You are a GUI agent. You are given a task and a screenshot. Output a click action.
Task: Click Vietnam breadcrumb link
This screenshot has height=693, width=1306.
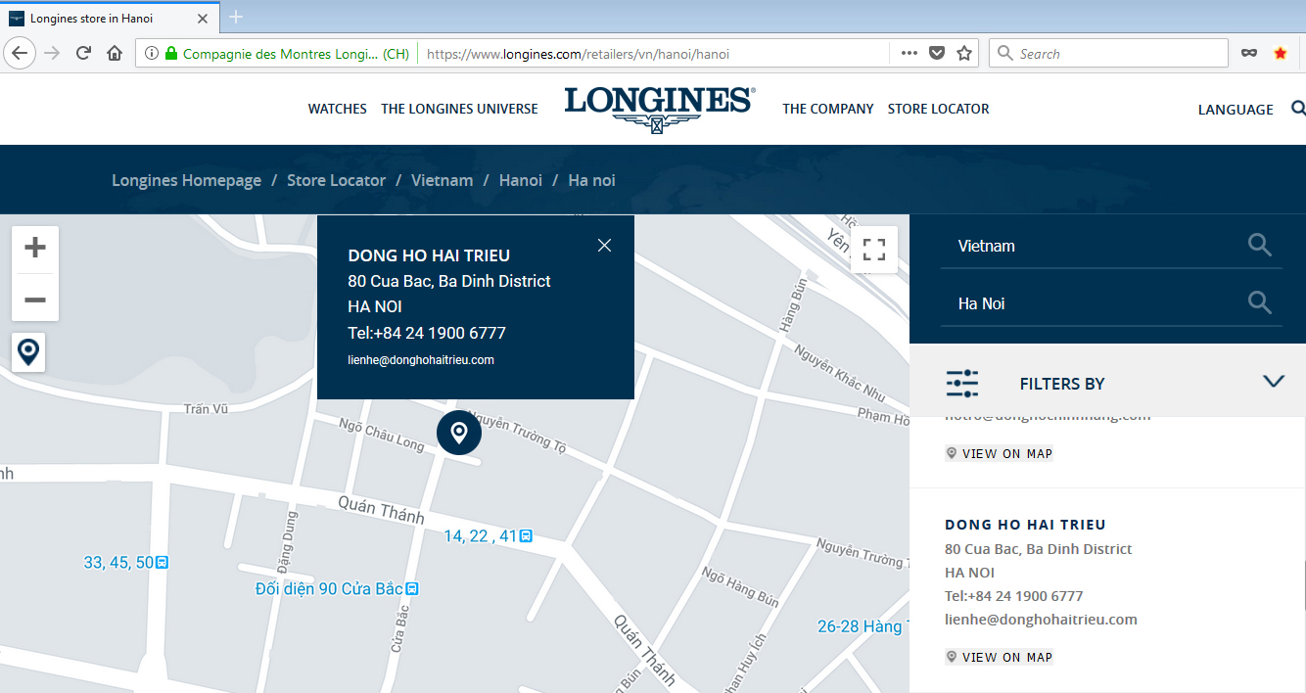pos(442,180)
